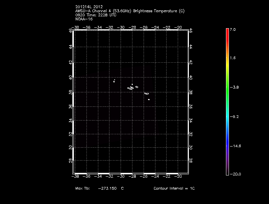Click the 7.0 color bar label

click(x=232, y=29)
